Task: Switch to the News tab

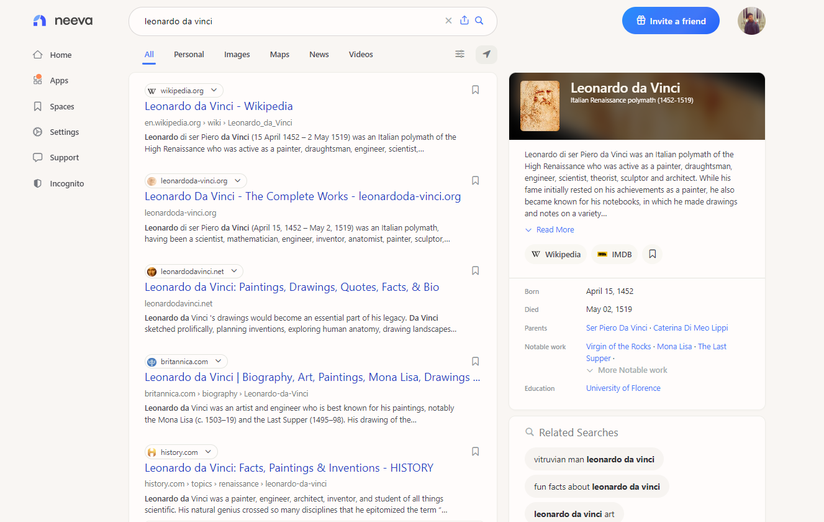Action: click(x=319, y=54)
